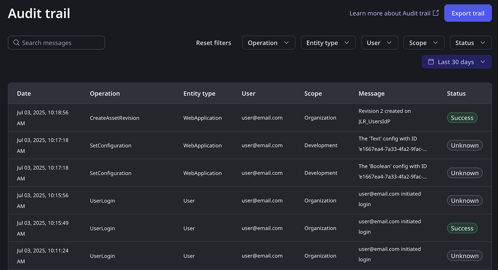
Task: Open the Status filter dropdown
Action: coord(470,43)
